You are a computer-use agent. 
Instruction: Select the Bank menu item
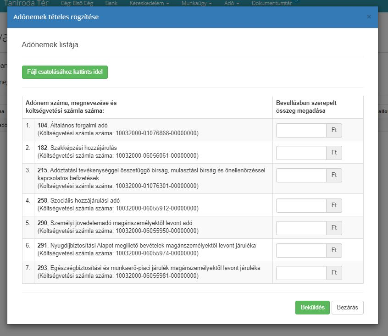(111, 3)
